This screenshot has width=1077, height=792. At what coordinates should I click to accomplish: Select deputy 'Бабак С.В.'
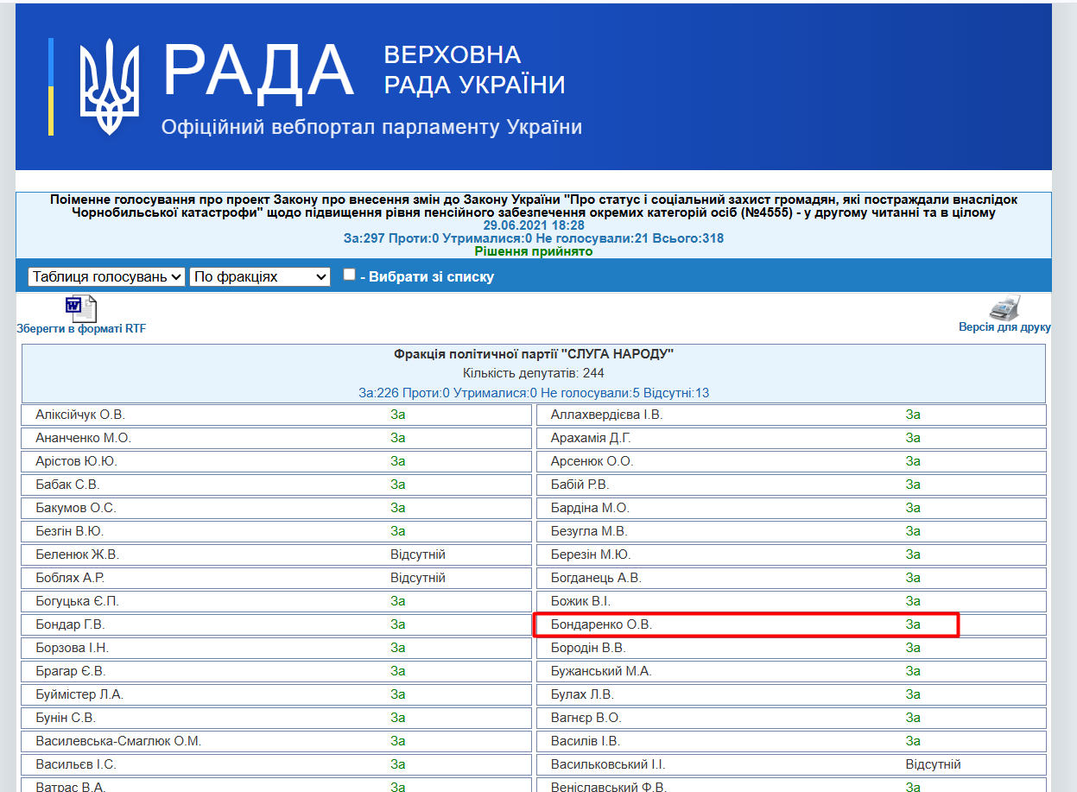(x=67, y=485)
